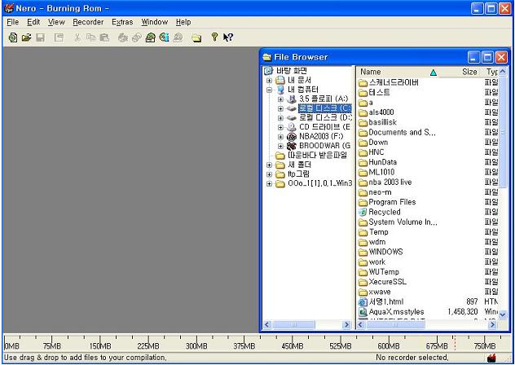Open an existing compilation with folder icon
The height and width of the screenshot is (365, 515).
pyautogui.click(x=26, y=37)
